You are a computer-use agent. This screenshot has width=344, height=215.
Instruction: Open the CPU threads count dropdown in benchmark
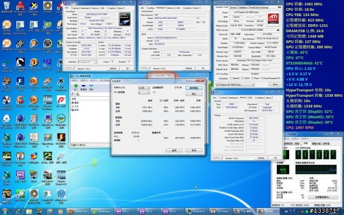pyautogui.click(x=144, y=92)
